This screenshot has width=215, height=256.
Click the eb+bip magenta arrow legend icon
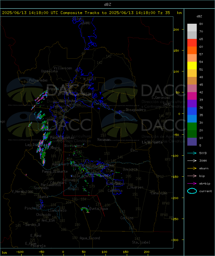tap(192, 184)
